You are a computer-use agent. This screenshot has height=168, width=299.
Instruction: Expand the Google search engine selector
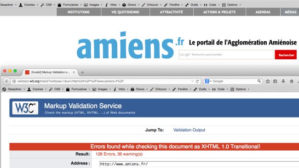click(208, 81)
